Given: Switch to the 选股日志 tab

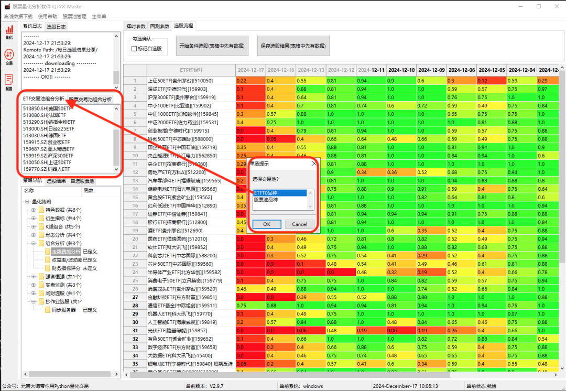Looking at the screenshot, I should point(56,27).
